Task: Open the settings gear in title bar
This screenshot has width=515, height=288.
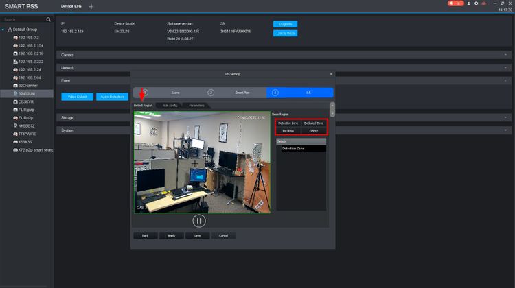Action: coord(476,3)
